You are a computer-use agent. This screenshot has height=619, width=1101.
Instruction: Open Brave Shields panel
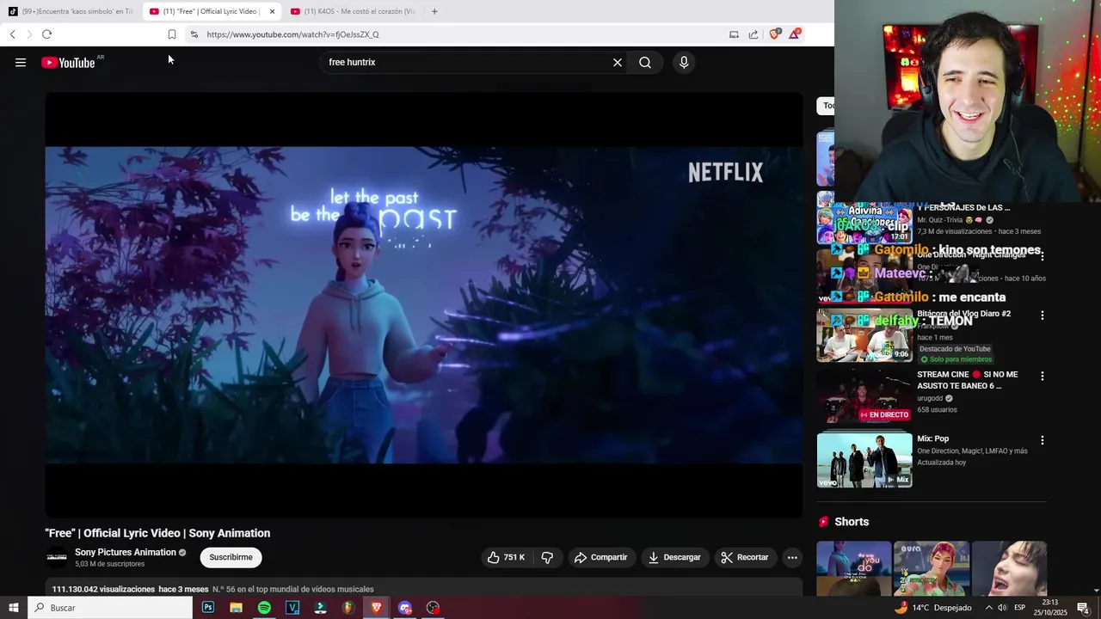775,34
